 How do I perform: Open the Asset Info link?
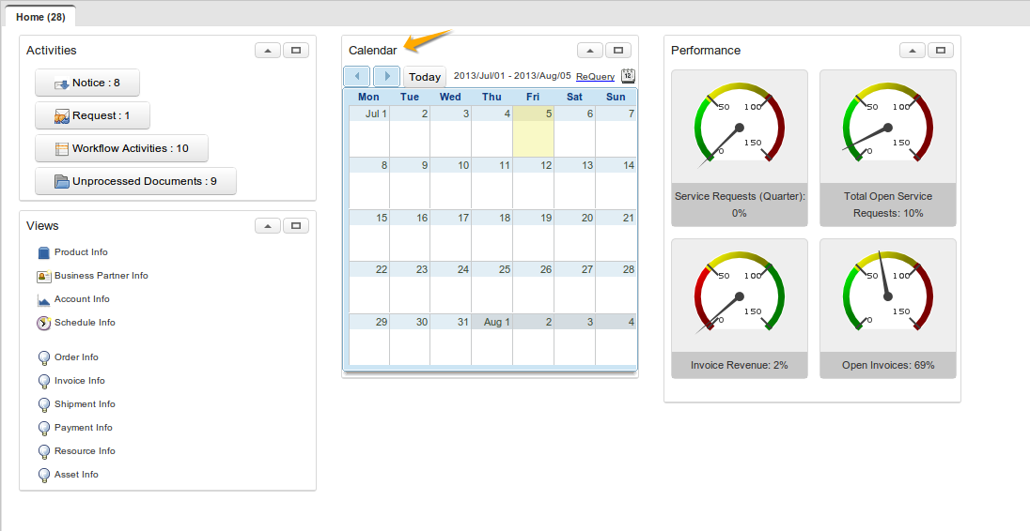pyautogui.click(x=76, y=475)
